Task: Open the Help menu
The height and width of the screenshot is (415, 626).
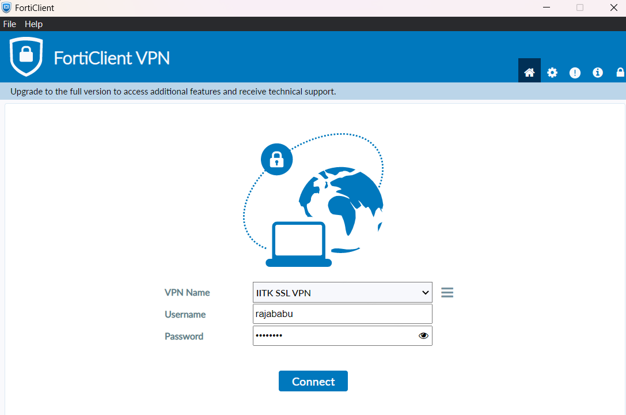Action: (33, 24)
